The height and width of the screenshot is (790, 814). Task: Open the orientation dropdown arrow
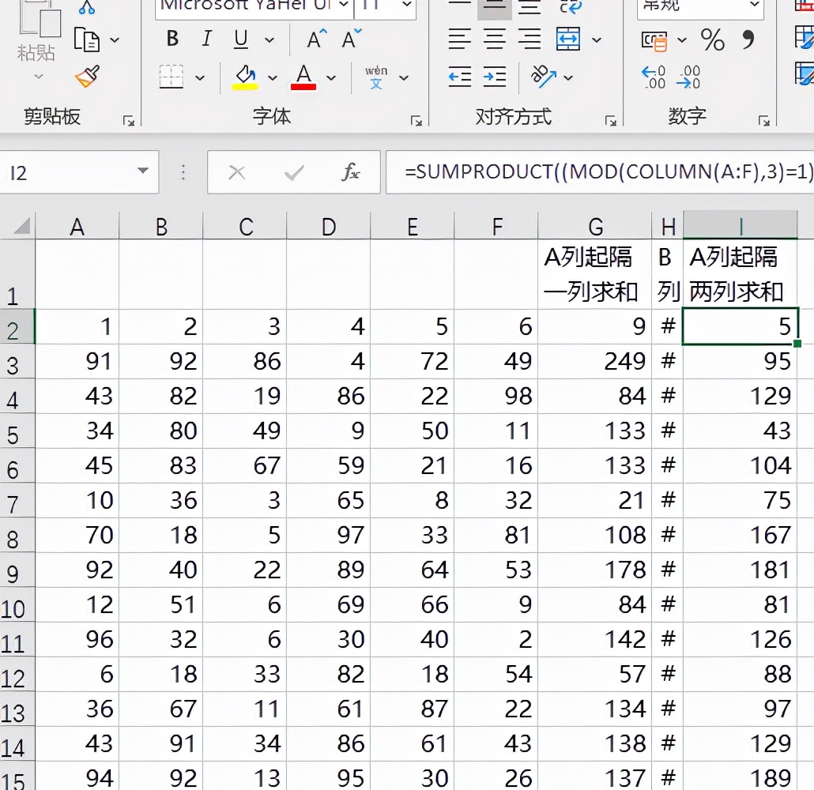pos(568,78)
